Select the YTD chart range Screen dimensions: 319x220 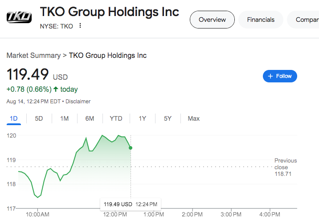[x=116, y=118]
